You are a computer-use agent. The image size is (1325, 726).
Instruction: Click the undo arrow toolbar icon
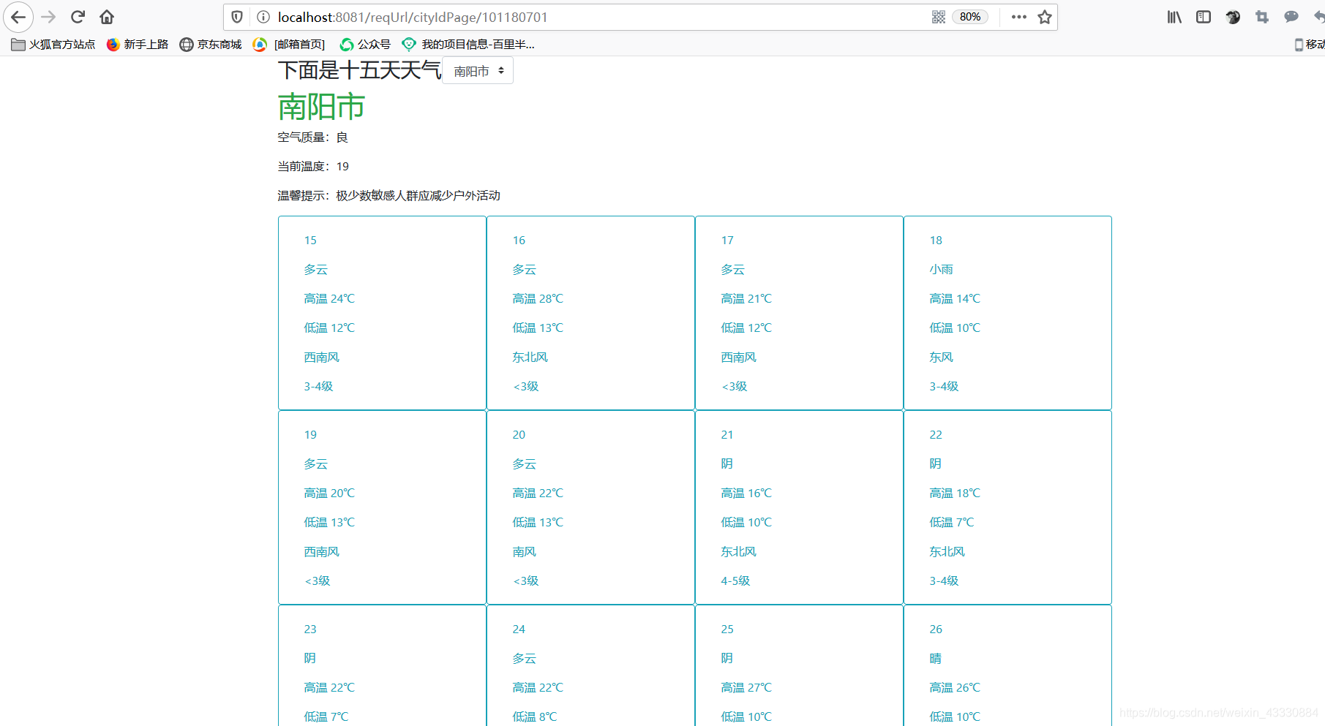(1318, 17)
